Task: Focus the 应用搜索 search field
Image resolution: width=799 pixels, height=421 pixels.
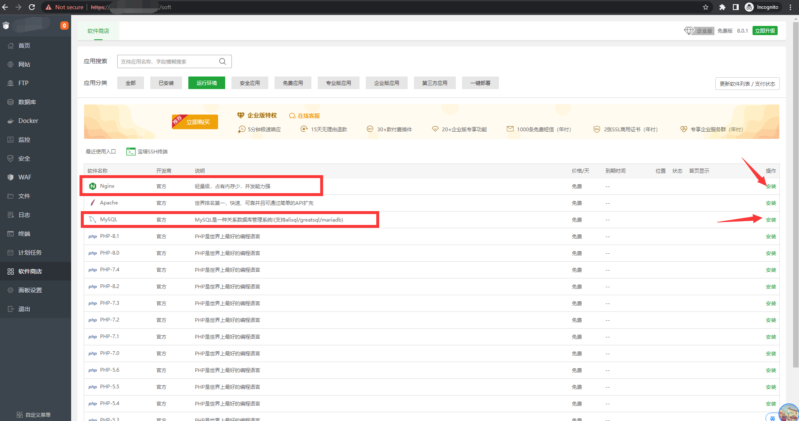Action: click(x=175, y=61)
